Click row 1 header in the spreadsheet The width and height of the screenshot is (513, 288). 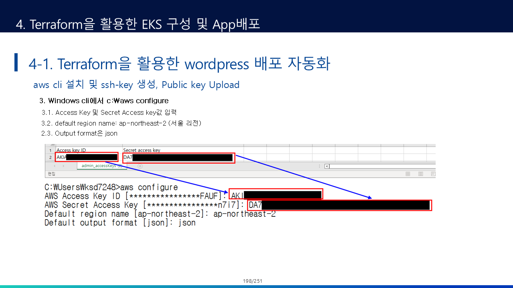(x=50, y=150)
